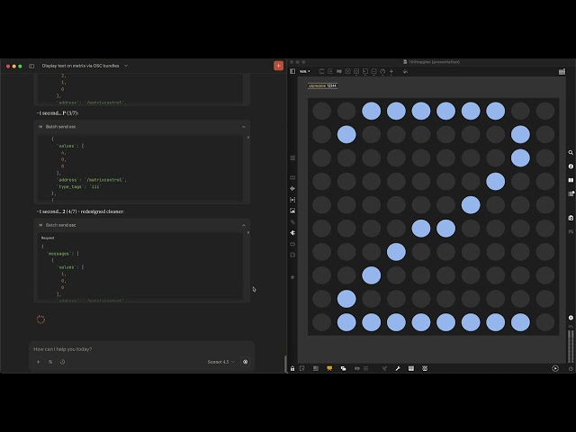Click the piano keys icon in Max bottom toolbar

pyautogui.click(x=411, y=368)
